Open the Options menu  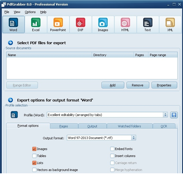click(x=30, y=12)
